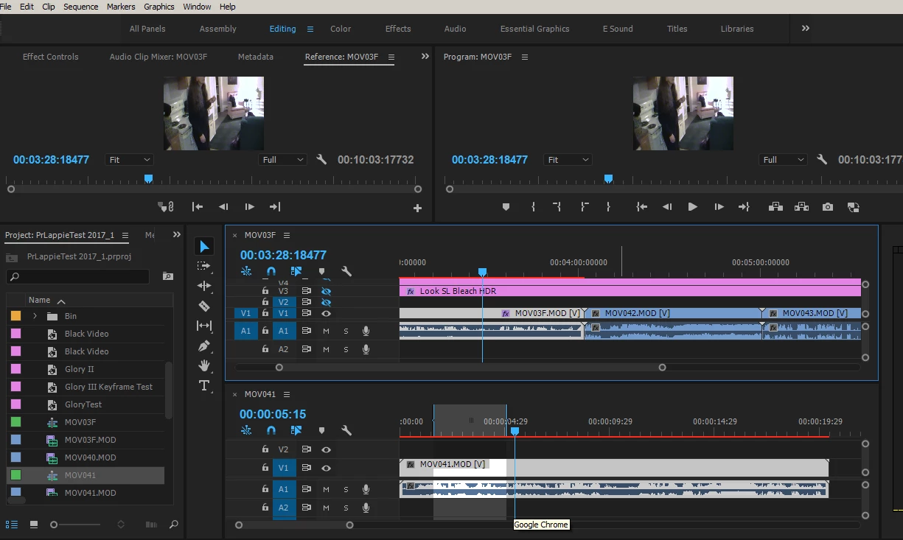The width and height of the screenshot is (903, 540).
Task: Solo track A1 in MOV03F timeline
Action: [346, 331]
